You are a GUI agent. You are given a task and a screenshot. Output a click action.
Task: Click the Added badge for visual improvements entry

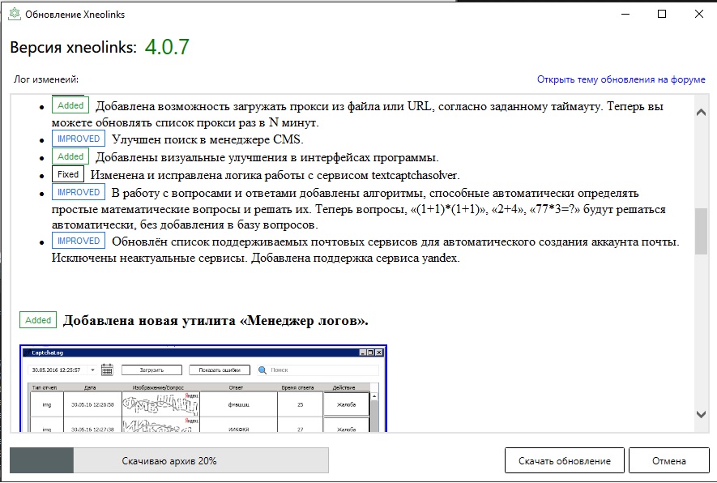[x=70, y=156]
